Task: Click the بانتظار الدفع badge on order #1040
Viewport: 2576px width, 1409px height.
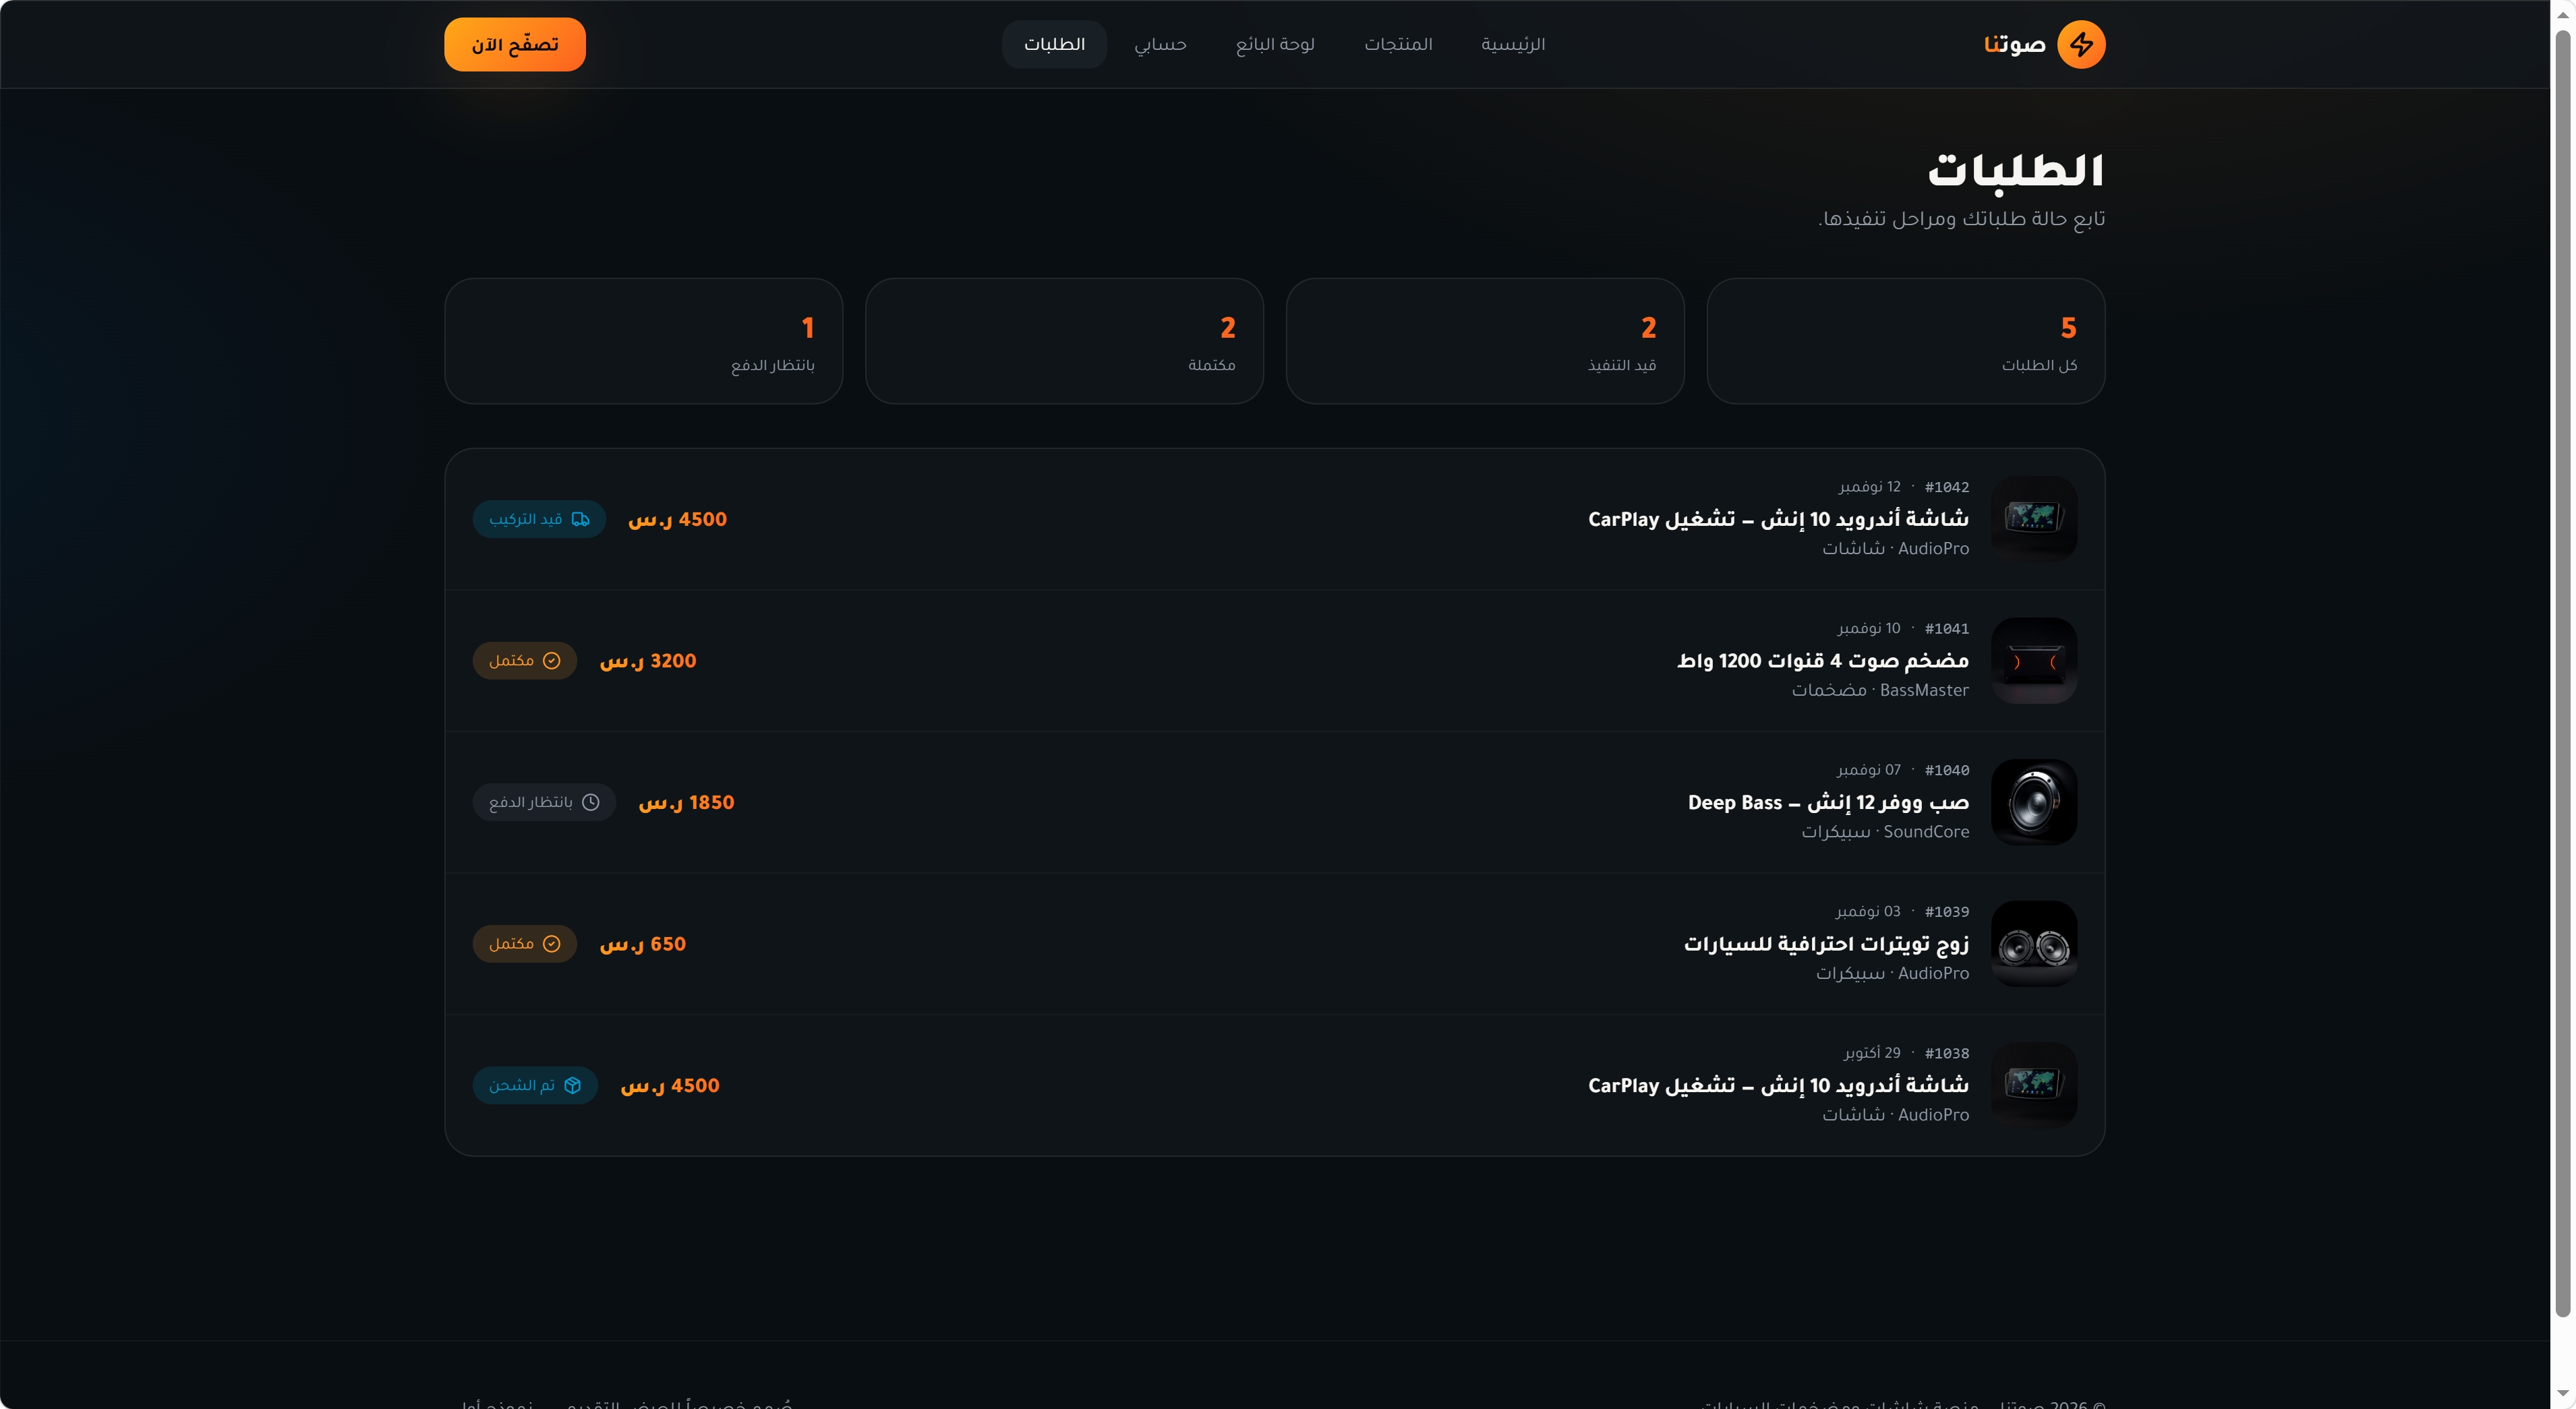Action: coord(545,802)
